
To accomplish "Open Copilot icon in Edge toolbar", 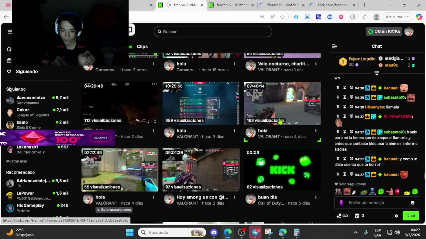I will 419,17.
